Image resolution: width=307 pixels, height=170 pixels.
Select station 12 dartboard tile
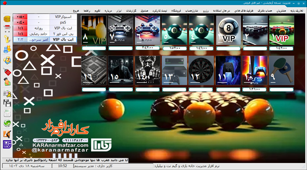(x=201, y=71)
